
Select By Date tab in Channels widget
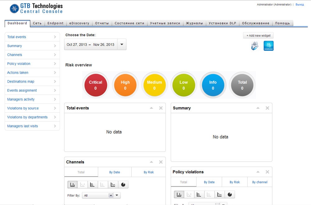point(115,172)
